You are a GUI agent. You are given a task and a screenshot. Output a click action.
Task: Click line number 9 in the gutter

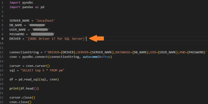pyautogui.click(x=2, y=39)
